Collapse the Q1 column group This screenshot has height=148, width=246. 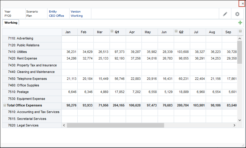tap(112, 31)
